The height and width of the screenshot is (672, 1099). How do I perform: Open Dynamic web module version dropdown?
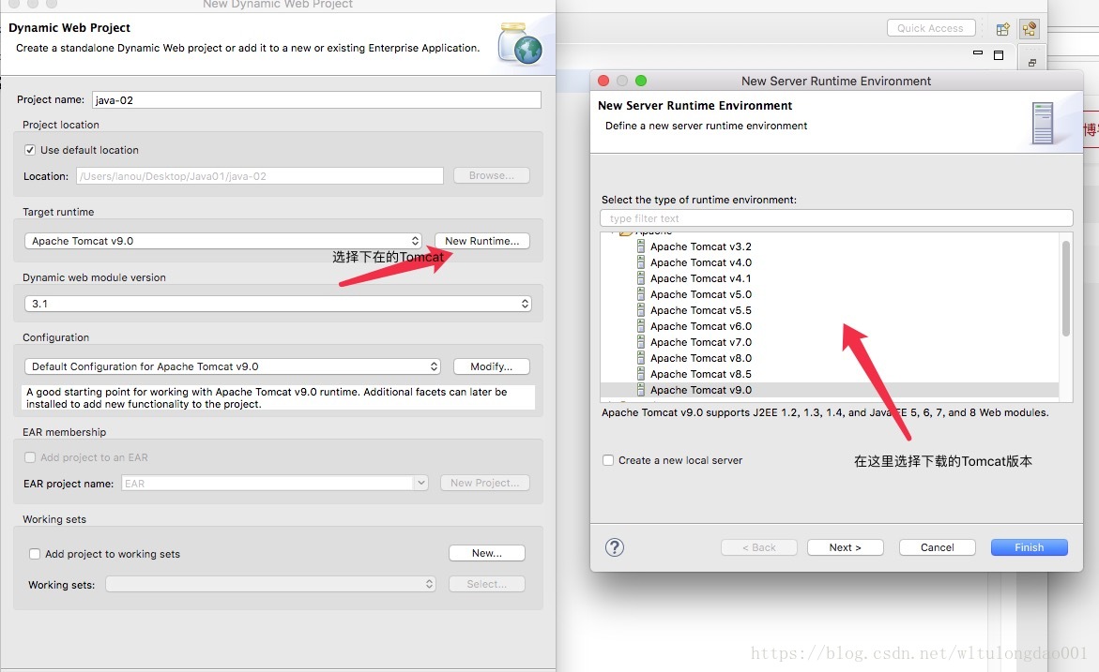(278, 304)
